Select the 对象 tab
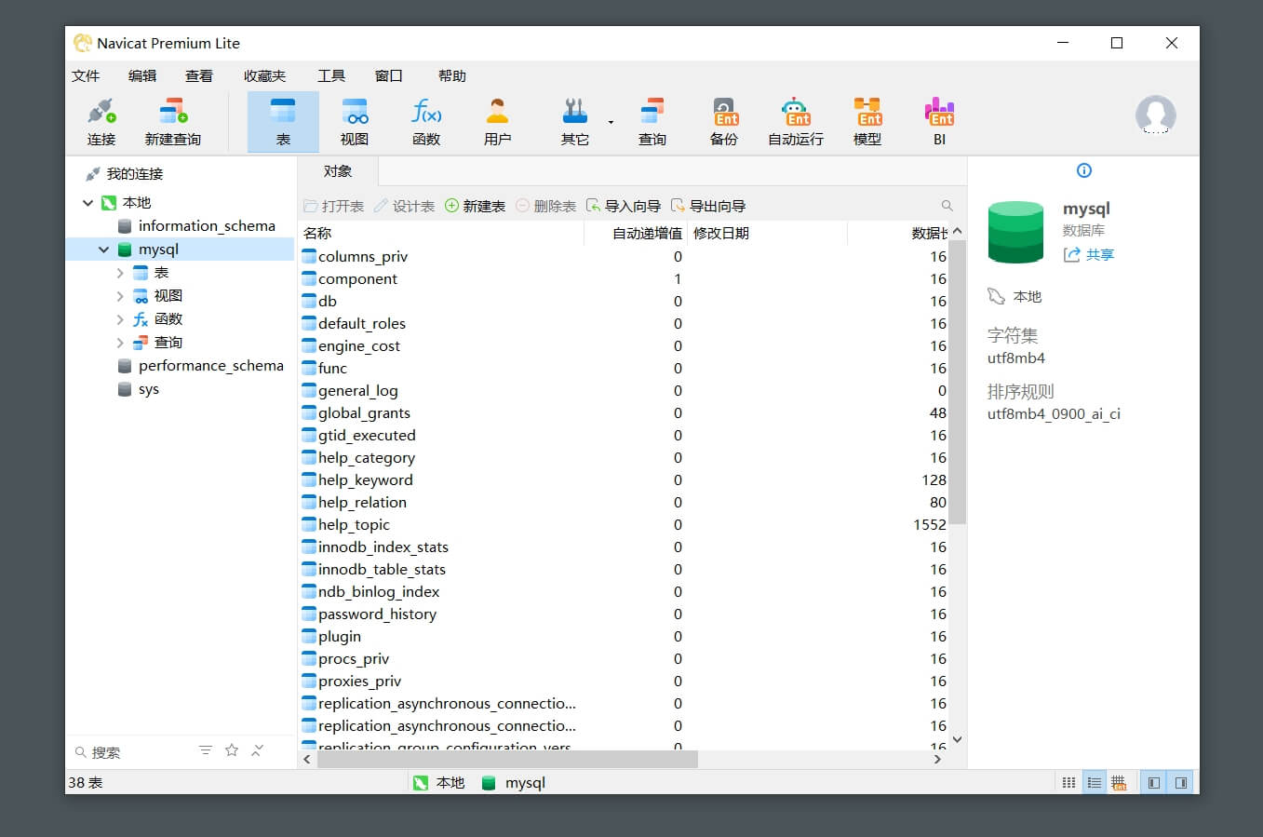 (338, 171)
